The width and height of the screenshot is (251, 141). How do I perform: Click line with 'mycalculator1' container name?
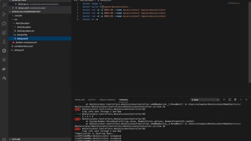(124, 10)
